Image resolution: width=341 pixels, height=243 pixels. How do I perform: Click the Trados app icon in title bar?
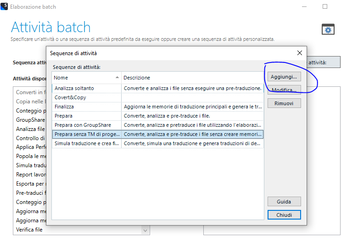(4, 6)
